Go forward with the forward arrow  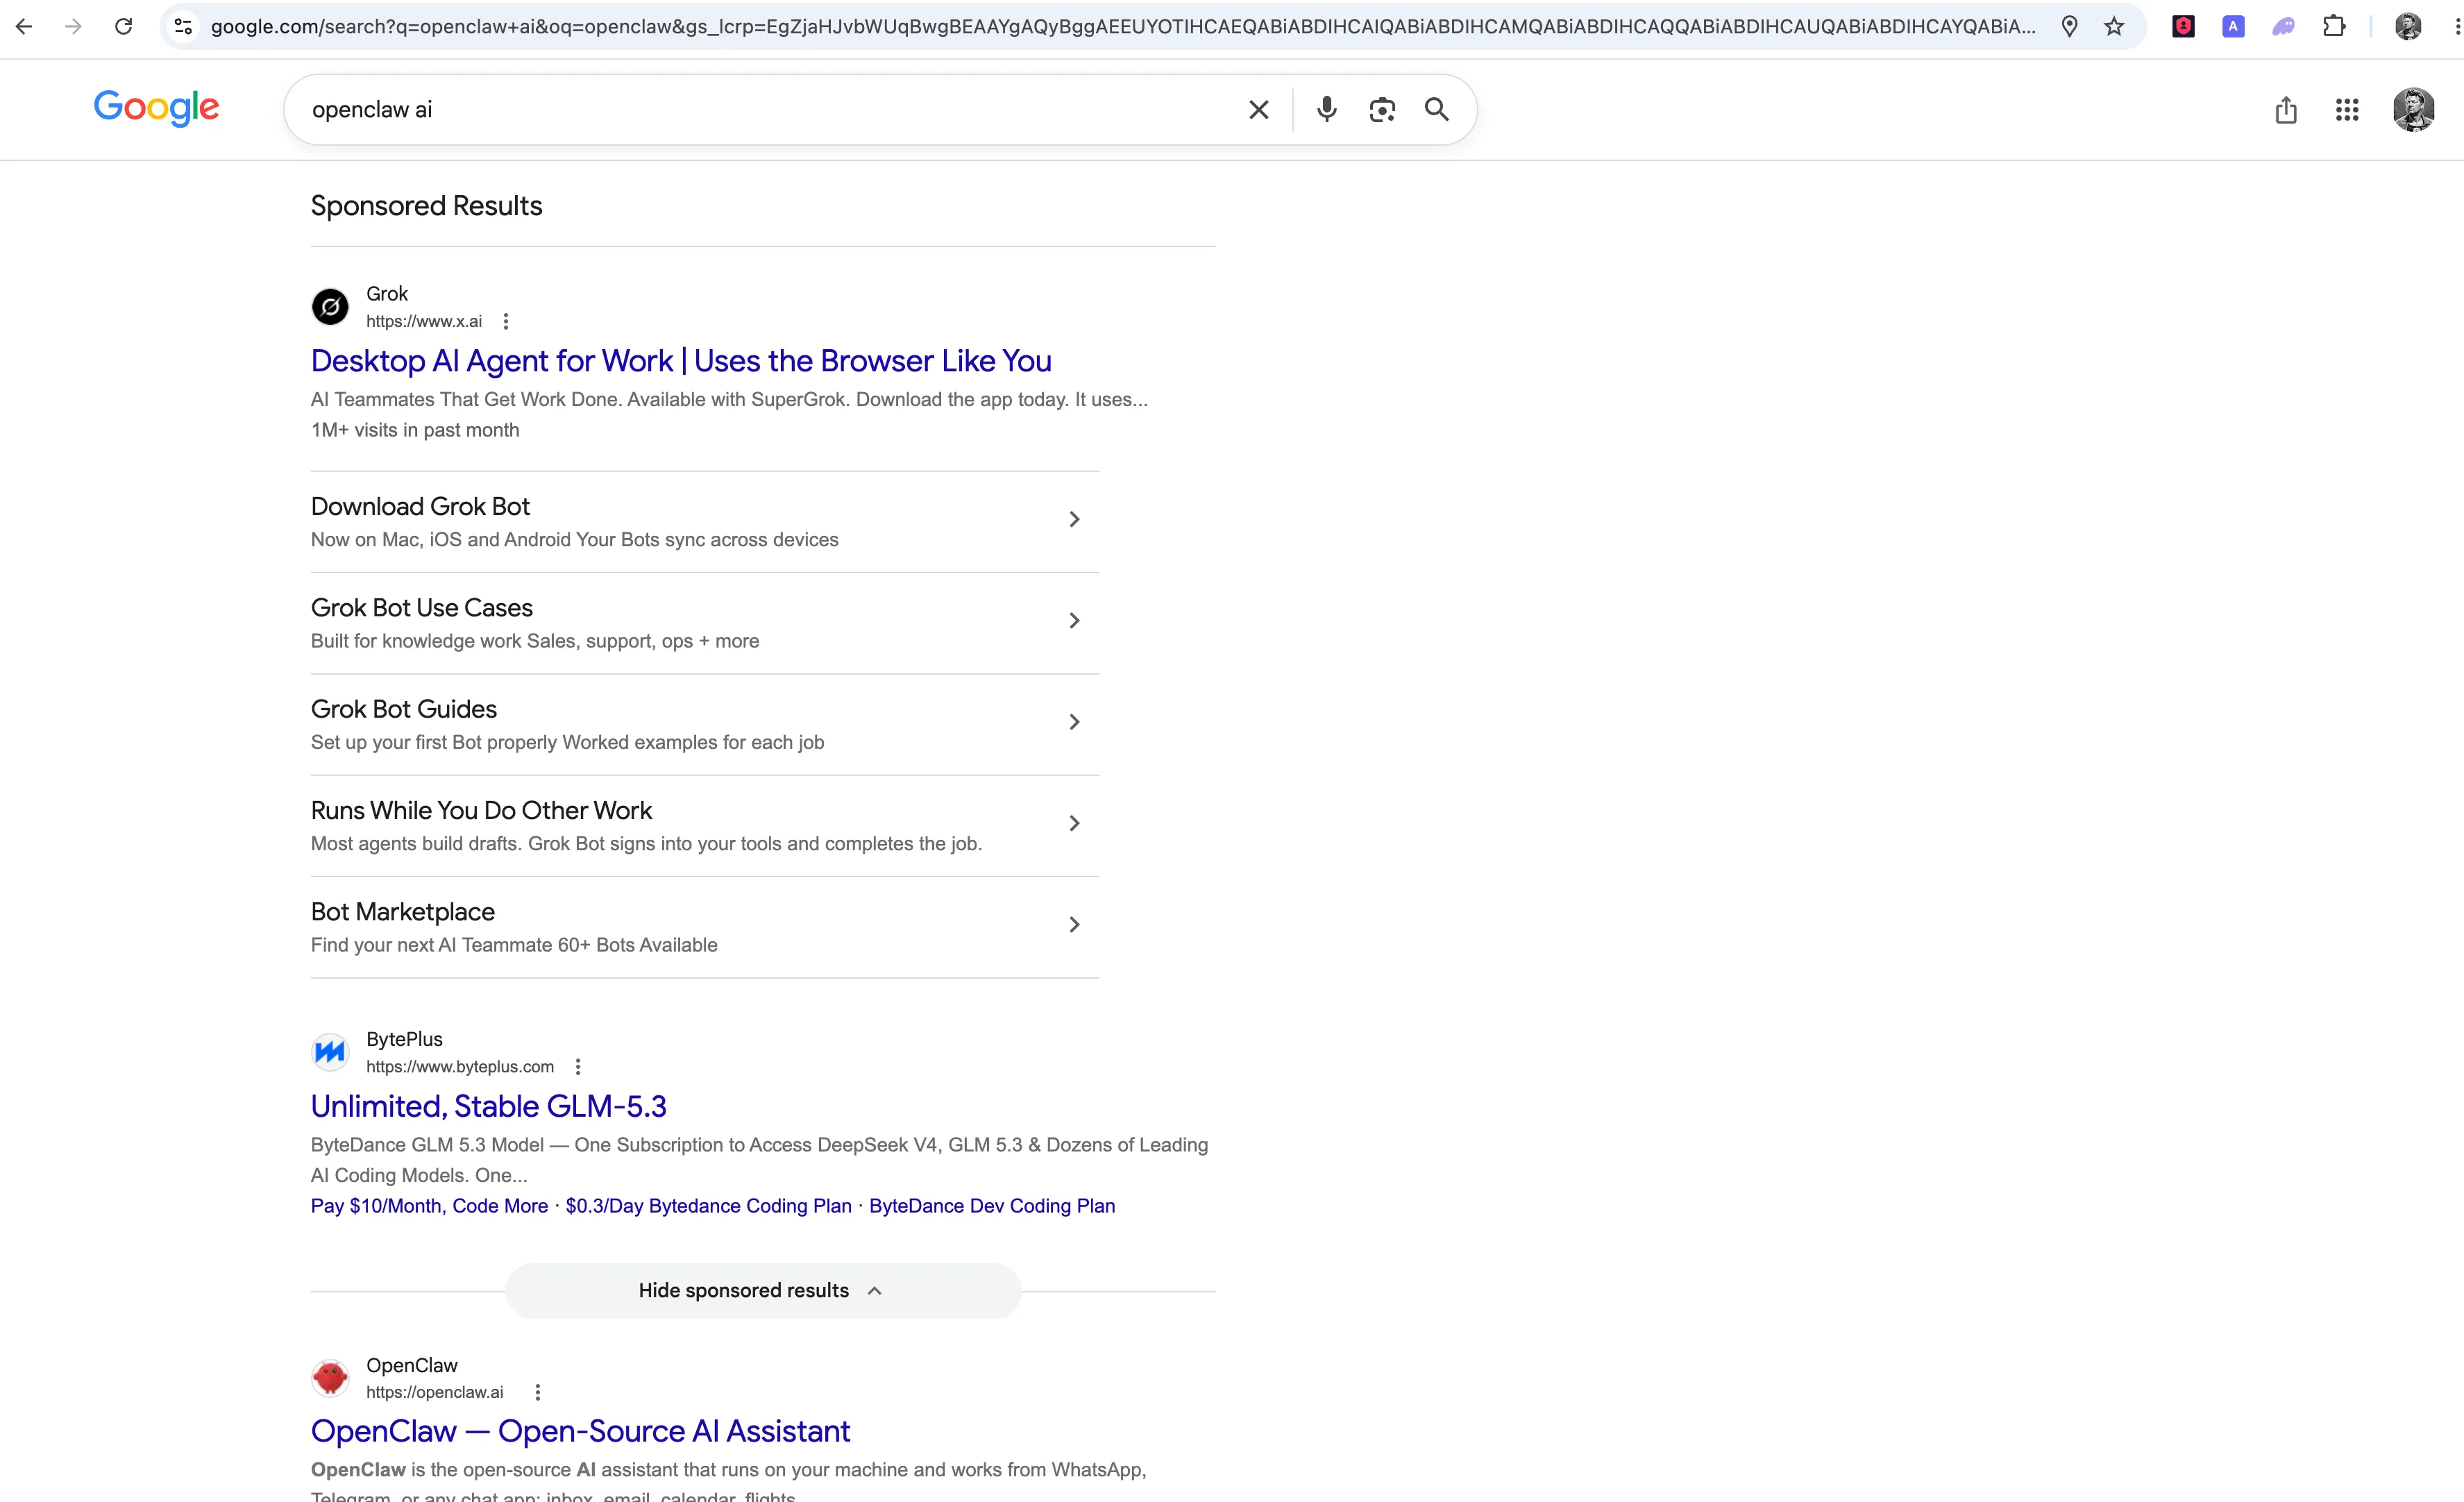click(73, 27)
